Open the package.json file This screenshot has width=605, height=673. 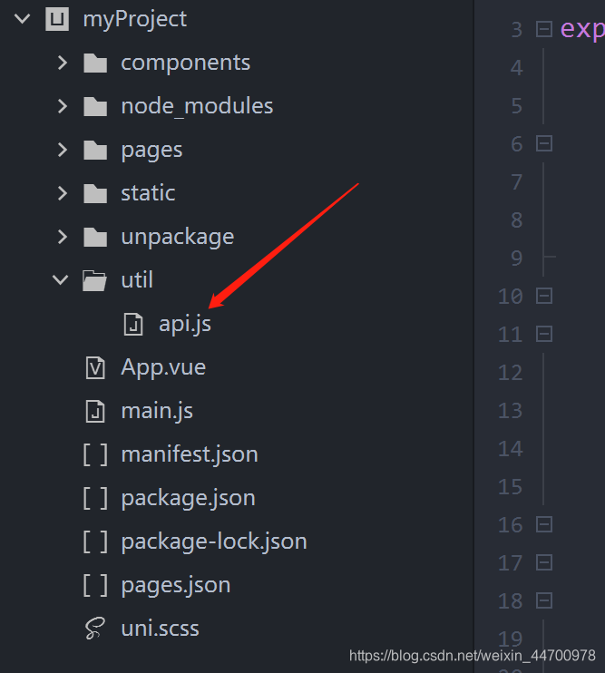coord(189,498)
